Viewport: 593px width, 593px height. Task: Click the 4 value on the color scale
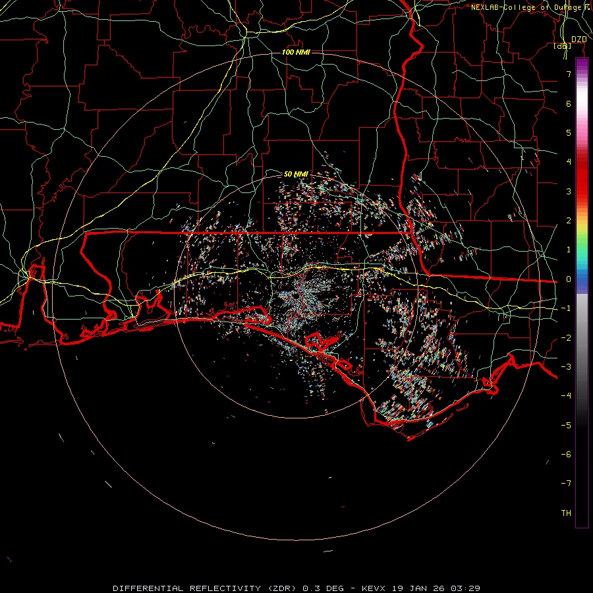tap(569, 162)
